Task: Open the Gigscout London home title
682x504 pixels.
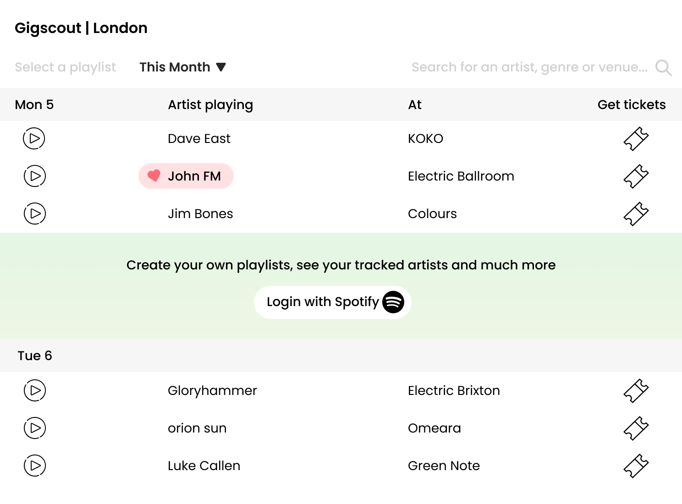Action: coord(81,28)
